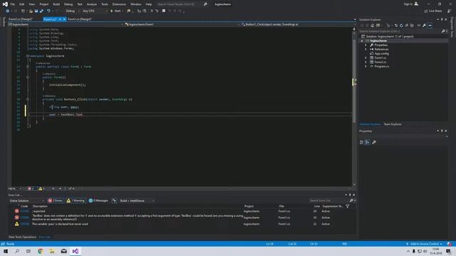
Task: Click the Properties wrench icon in Solution Explorer
Action: [425, 26]
